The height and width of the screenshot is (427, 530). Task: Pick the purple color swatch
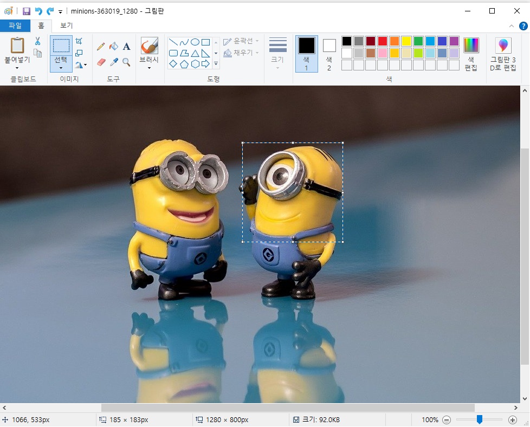click(x=454, y=41)
